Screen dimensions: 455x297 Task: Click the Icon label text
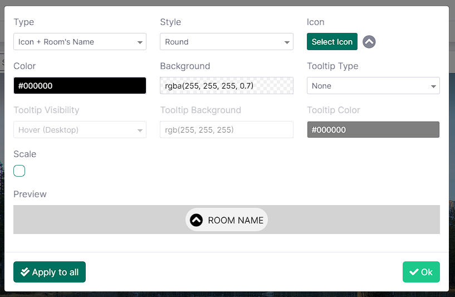(x=315, y=22)
